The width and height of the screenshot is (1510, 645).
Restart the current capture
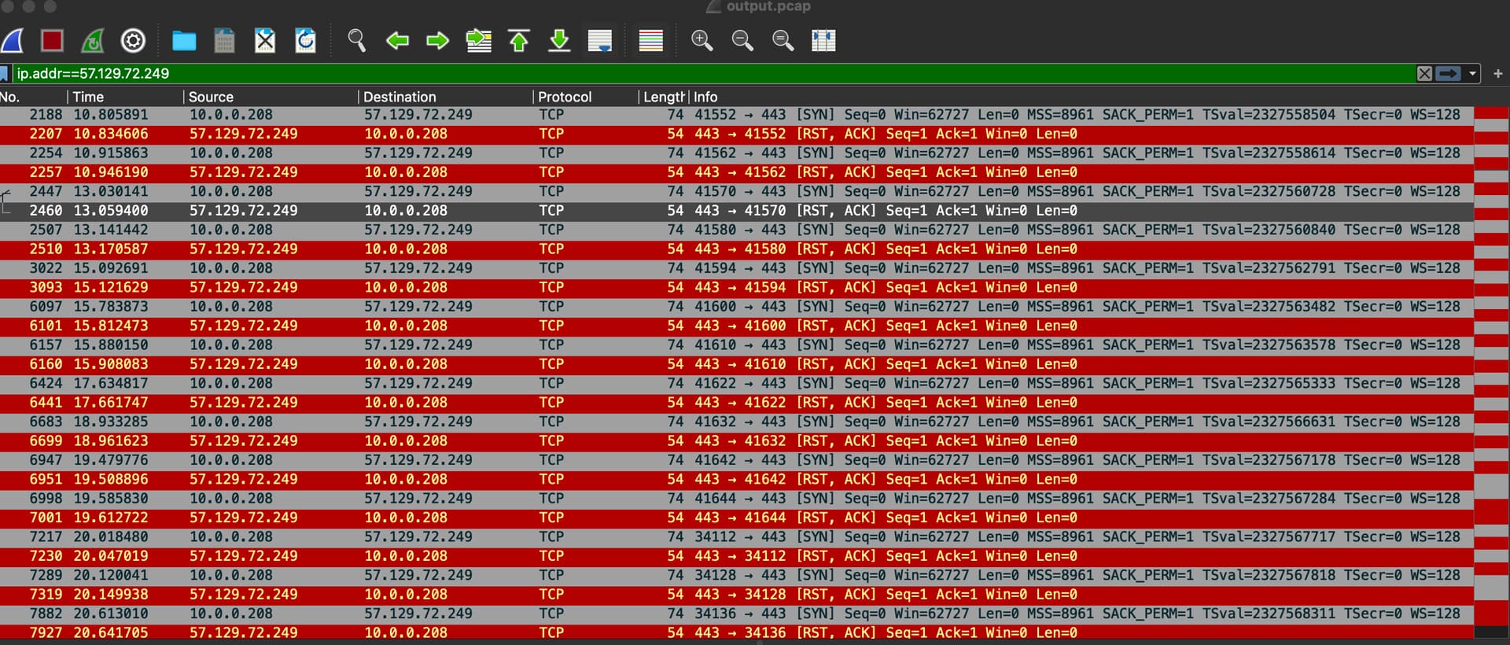[93, 40]
